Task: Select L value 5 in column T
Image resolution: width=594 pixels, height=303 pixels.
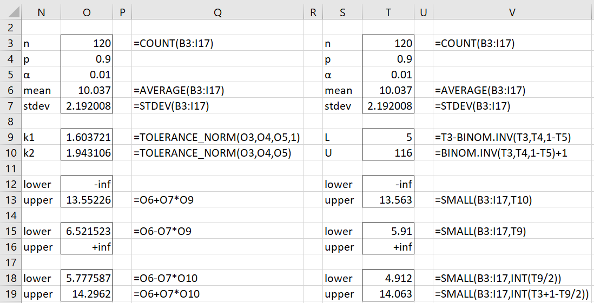Action: pos(388,137)
